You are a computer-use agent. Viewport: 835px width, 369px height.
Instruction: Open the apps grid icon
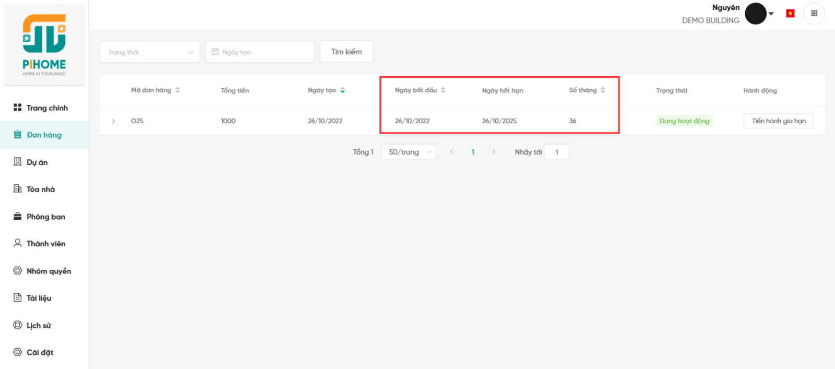814,14
